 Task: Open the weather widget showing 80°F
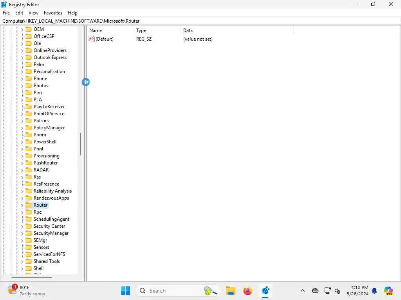26,291
